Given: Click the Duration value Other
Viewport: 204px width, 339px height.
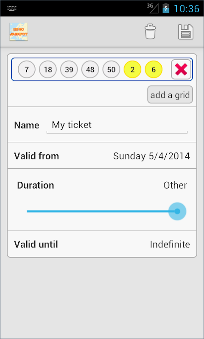Looking at the screenshot, I should (175, 185).
